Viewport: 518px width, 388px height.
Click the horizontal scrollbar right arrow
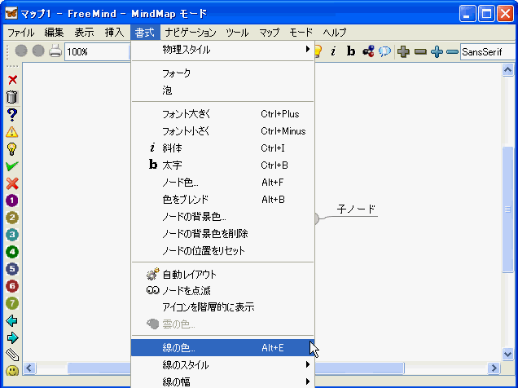(x=494, y=368)
